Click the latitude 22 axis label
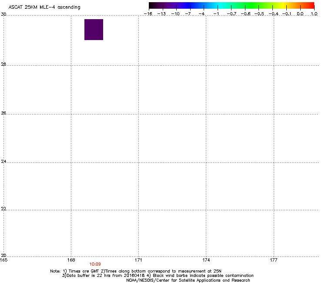Image resolution: width=322 pixels, height=283 pixels. point(3,209)
